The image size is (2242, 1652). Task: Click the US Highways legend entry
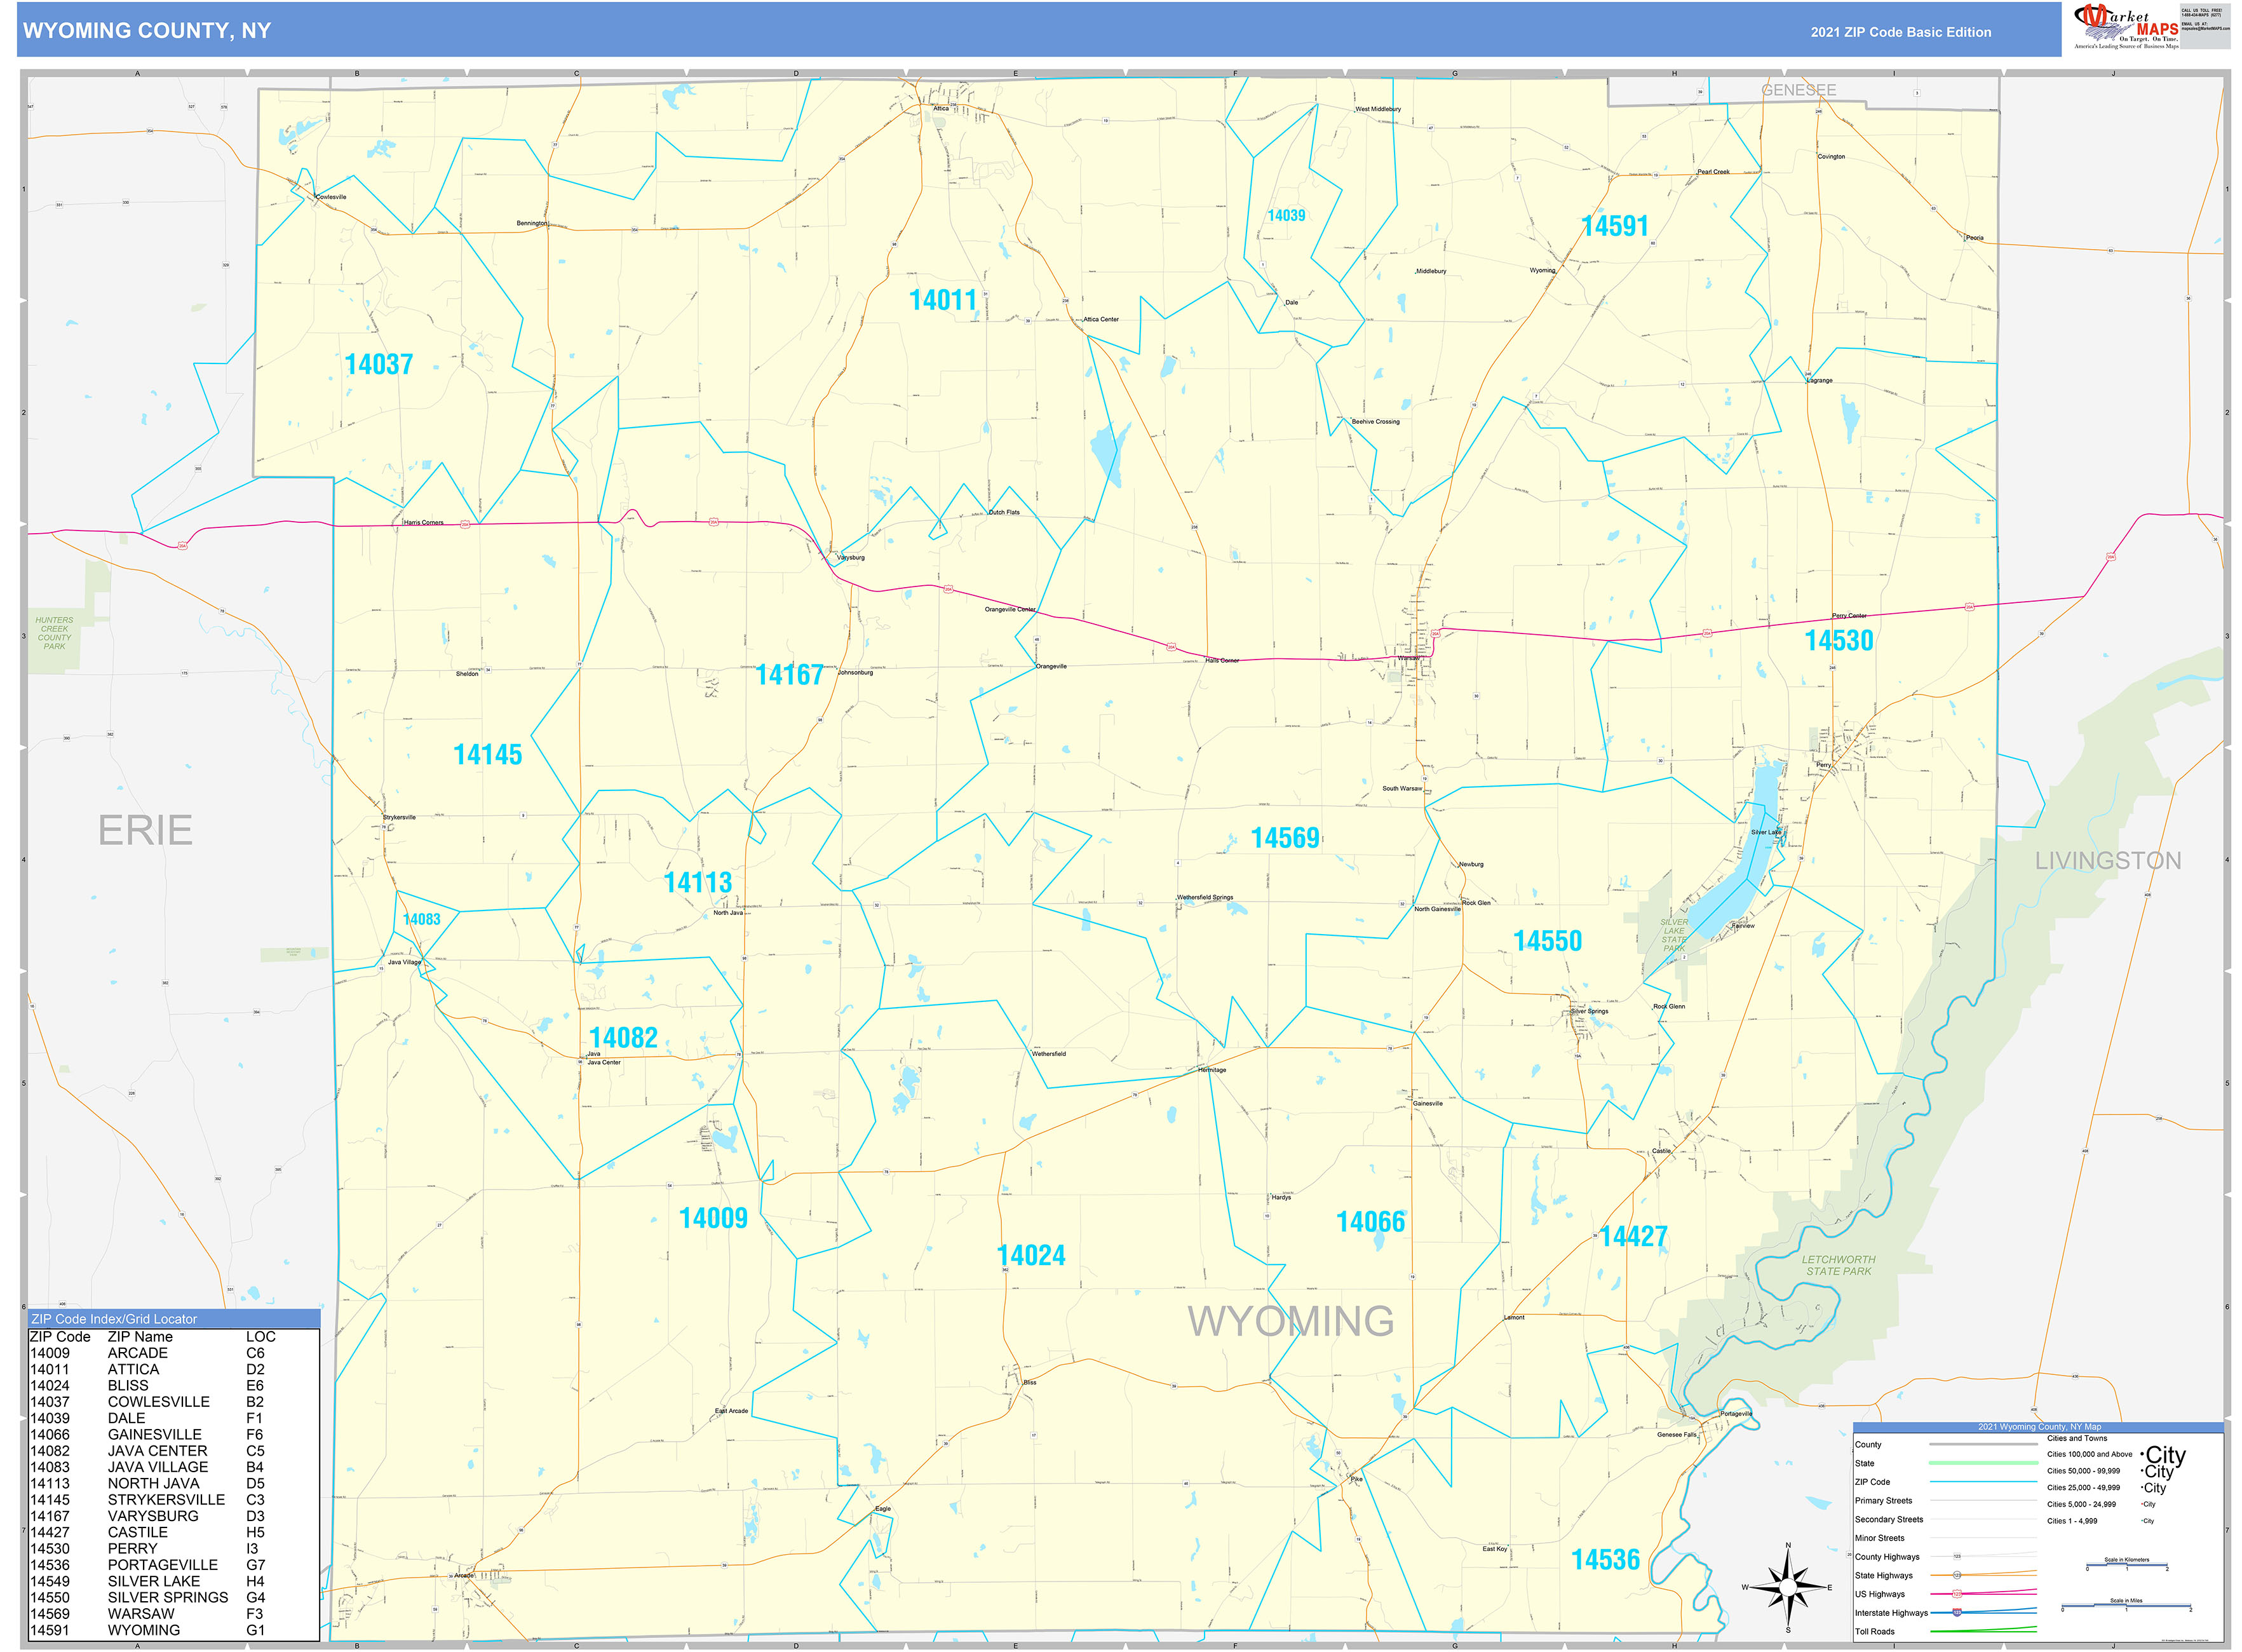click(x=1946, y=1594)
